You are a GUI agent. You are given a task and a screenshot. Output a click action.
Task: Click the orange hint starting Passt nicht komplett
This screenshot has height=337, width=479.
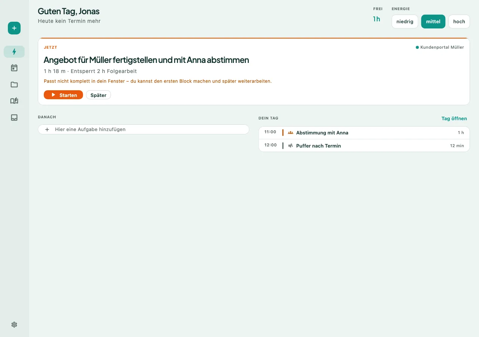(x=158, y=81)
